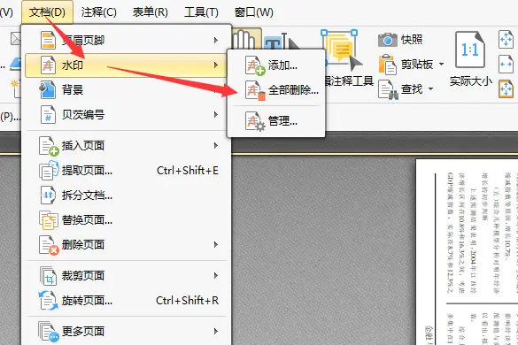Select the 删除页面 menu entry
The height and width of the screenshot is (345, 518).
click(126, 245)
